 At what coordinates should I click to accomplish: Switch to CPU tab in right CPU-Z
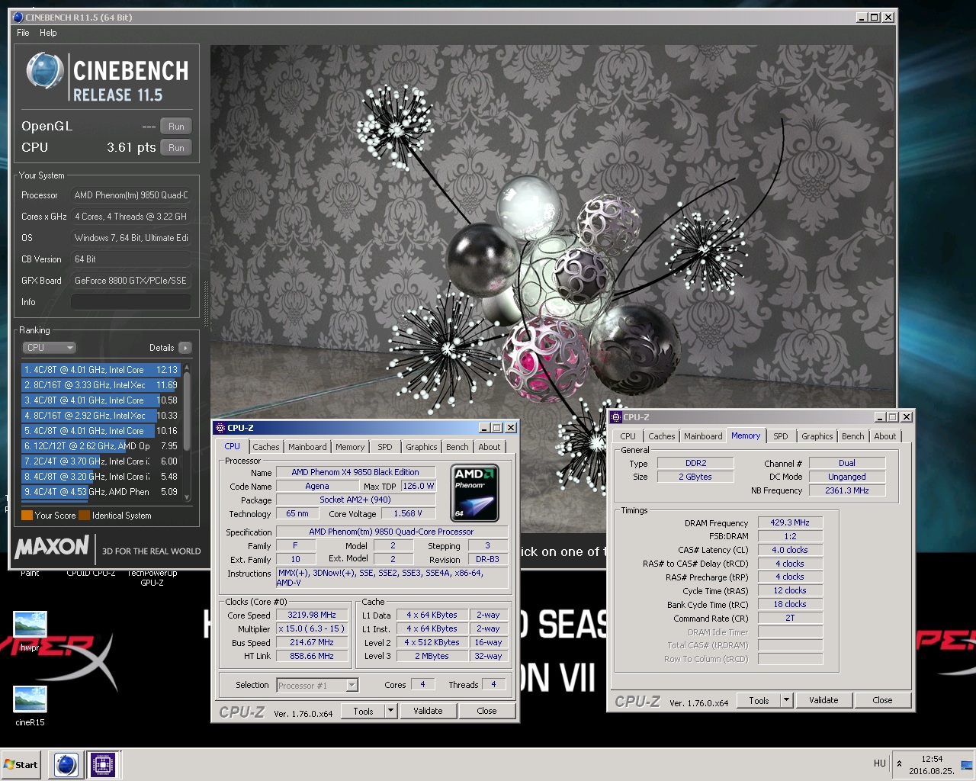pos(628,436)
